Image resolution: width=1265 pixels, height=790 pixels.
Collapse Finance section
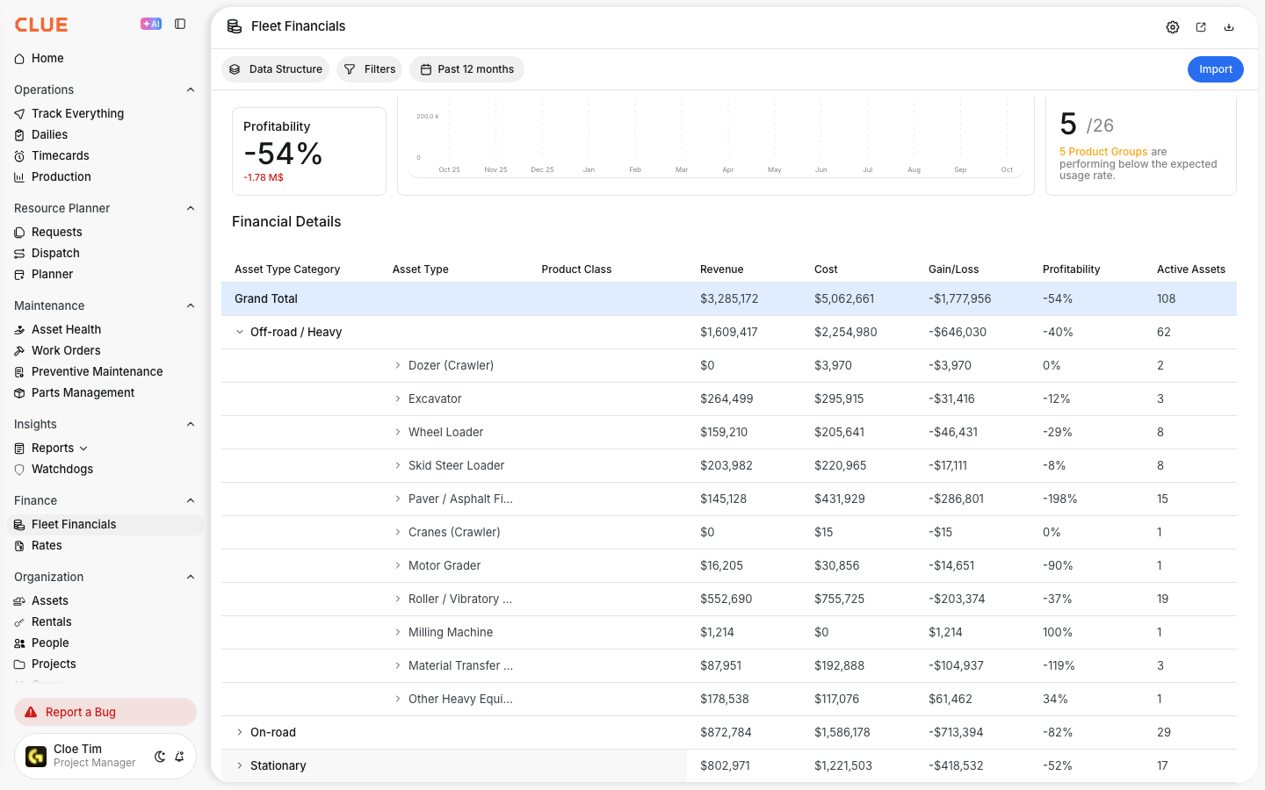coord(191,500)
